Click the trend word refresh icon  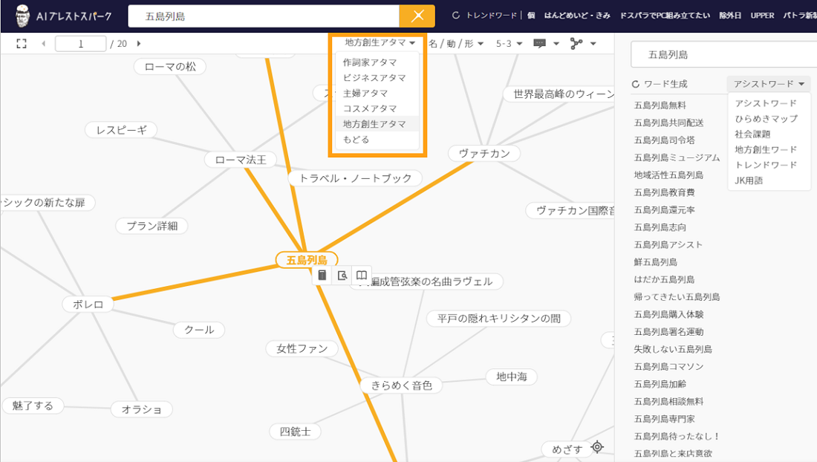click(456, 16)
